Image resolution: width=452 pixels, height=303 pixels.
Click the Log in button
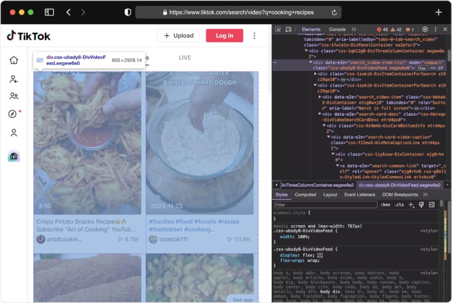[x=224, y=36]
